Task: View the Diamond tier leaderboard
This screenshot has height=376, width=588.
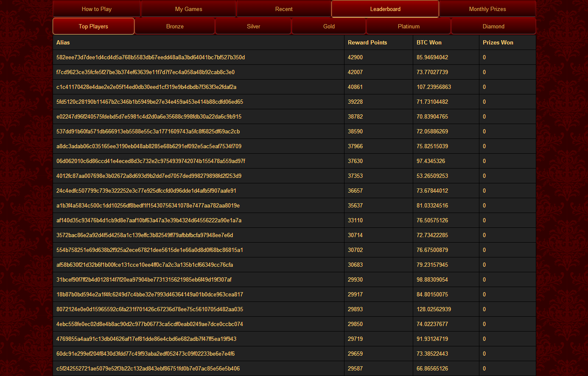Action: tap(493, 26)
